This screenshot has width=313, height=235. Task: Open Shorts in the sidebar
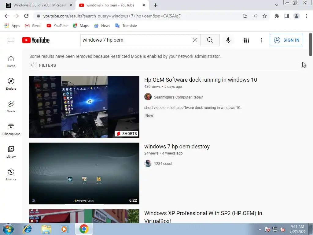11,106
